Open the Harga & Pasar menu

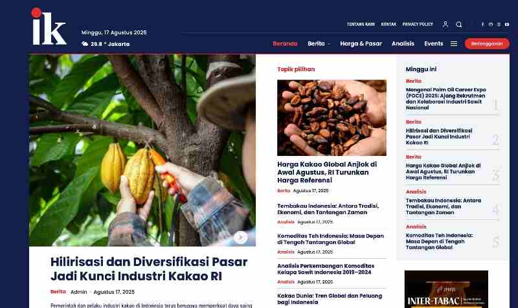tap(361, 43)
